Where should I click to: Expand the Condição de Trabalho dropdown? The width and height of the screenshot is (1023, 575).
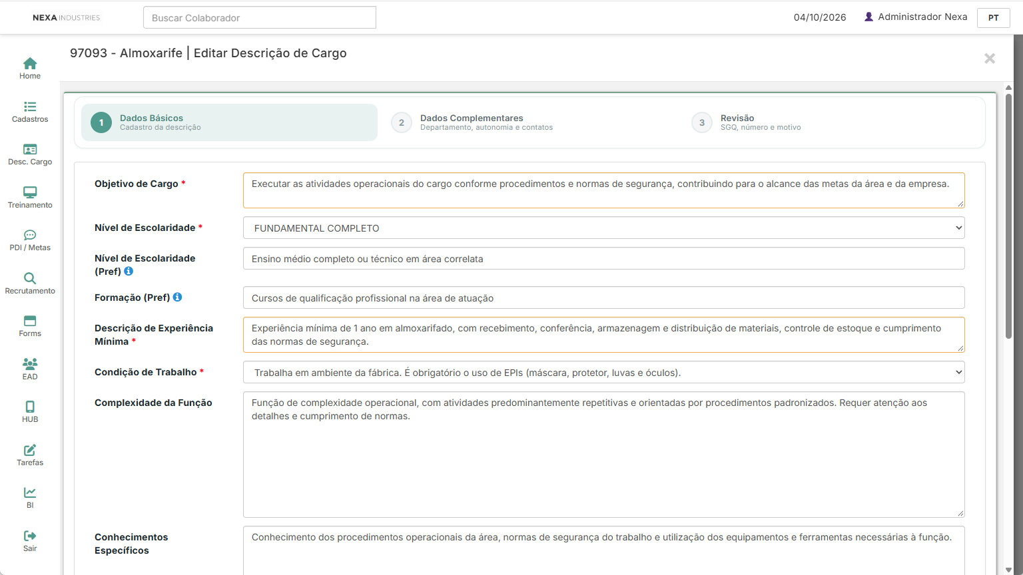click(x=604, y=372)
